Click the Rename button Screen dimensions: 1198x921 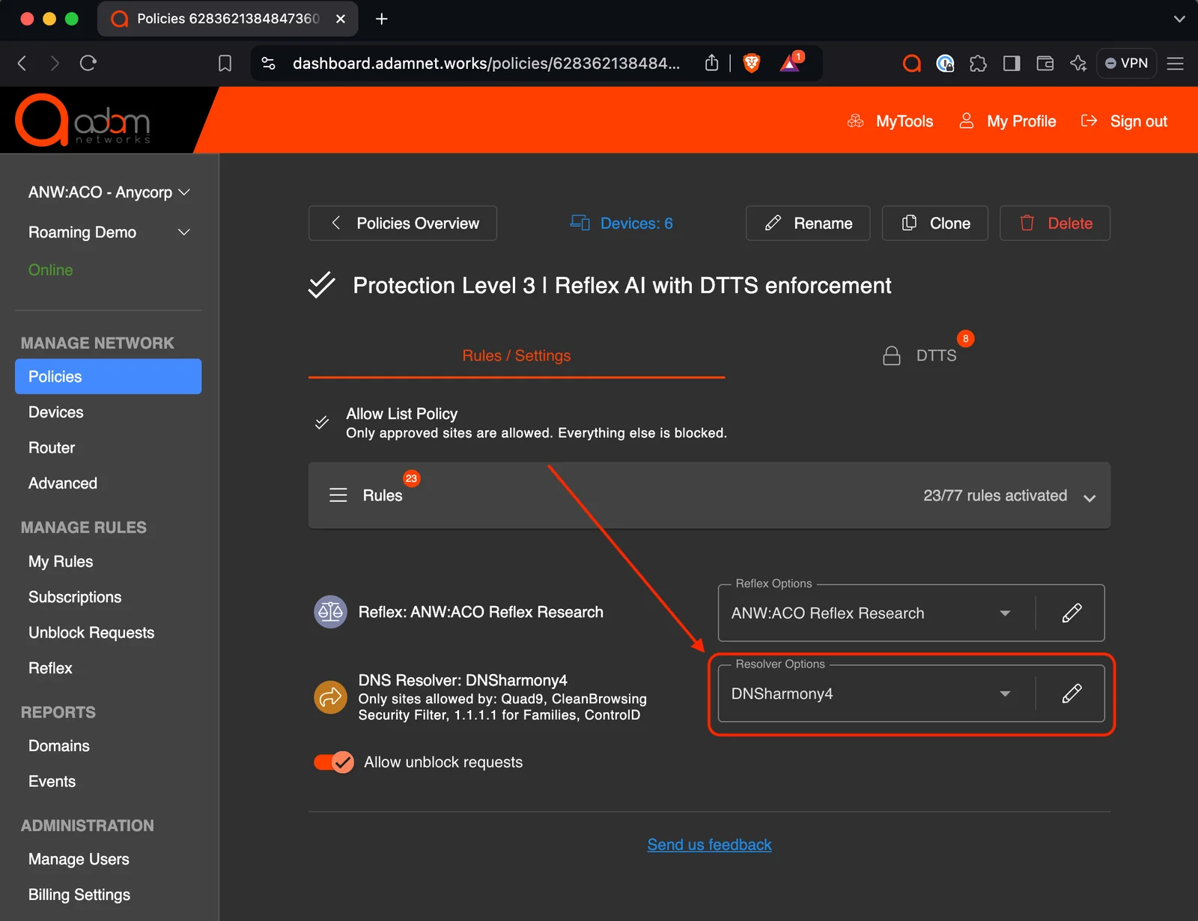808,223
